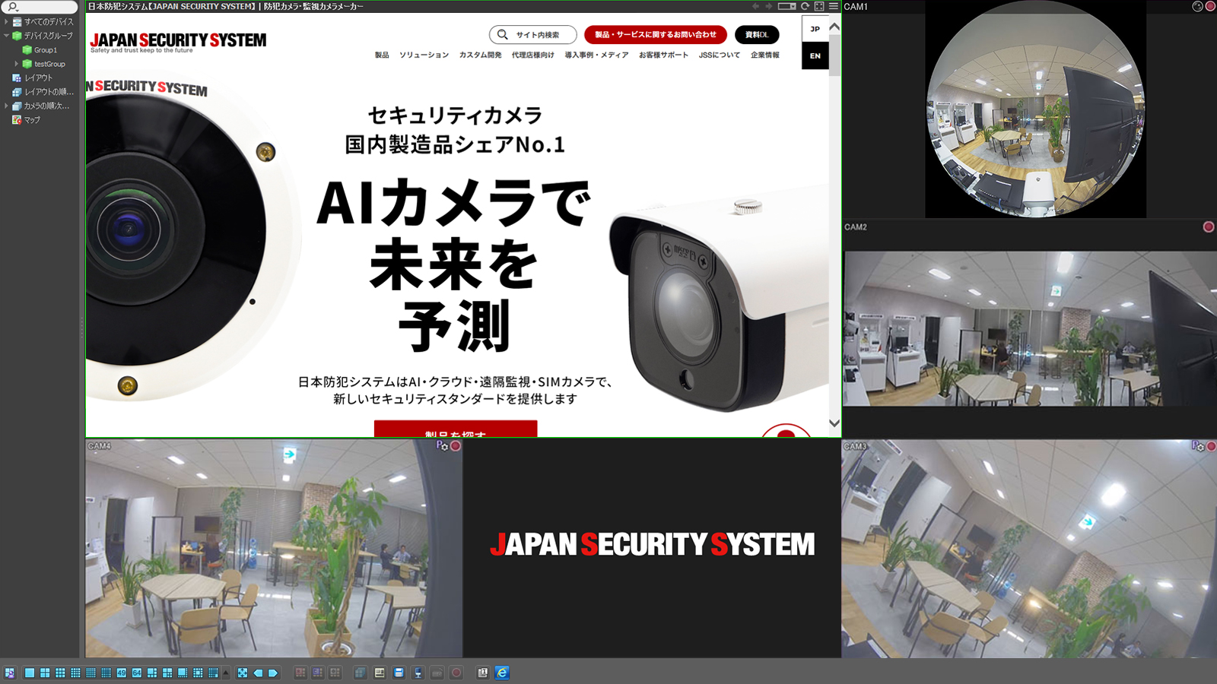This screenshot has height=684, width=1217.
Task: Open ソリューション menu on website
Action: pyautogui.click(x=424, y=55)
